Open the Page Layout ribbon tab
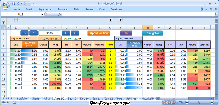Image resolution: width=219 pixels, height=105 pixels. pos(45,10)
